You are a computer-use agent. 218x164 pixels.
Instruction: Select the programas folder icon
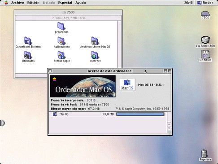[x=61, y=26]
